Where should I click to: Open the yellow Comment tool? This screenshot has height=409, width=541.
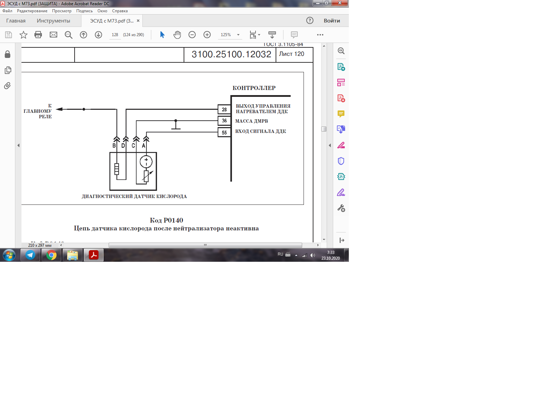pyautogui.click(x=341, y=114)
